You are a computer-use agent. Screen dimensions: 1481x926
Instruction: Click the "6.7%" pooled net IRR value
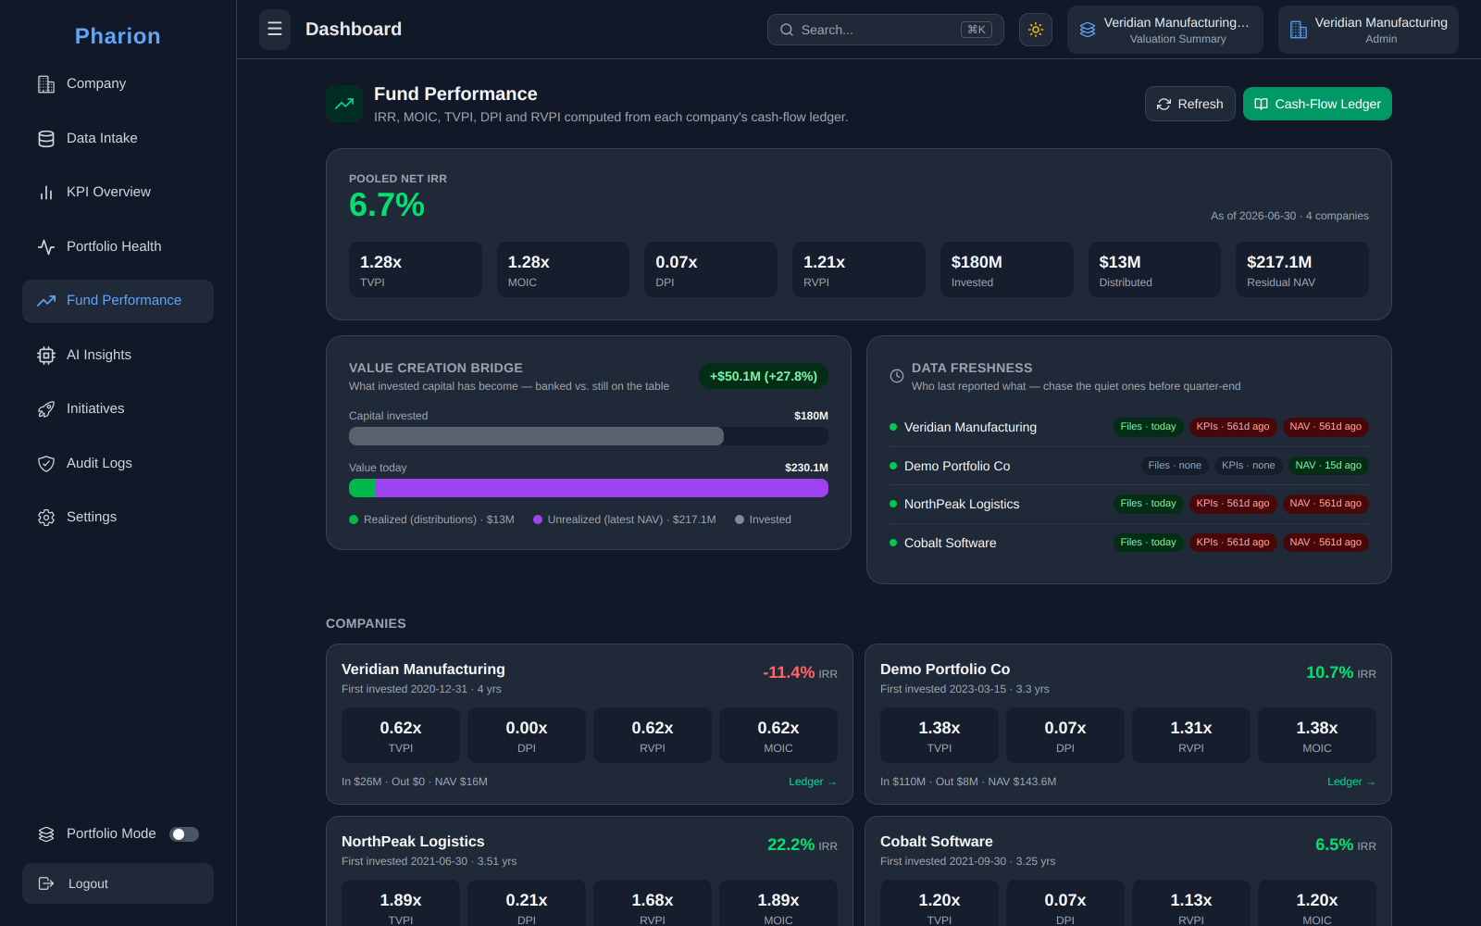(x=387, y=205)
